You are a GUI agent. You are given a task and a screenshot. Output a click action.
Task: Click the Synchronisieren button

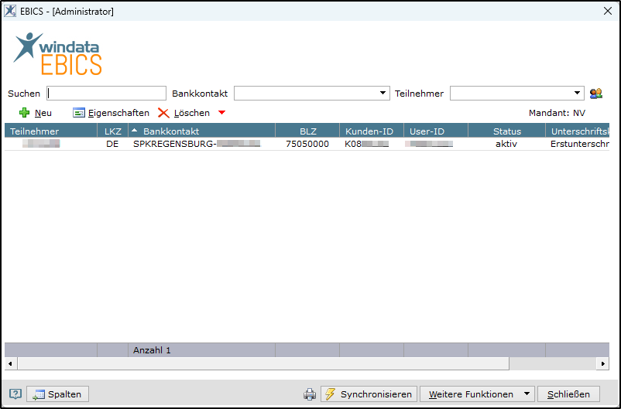[369, 394]
